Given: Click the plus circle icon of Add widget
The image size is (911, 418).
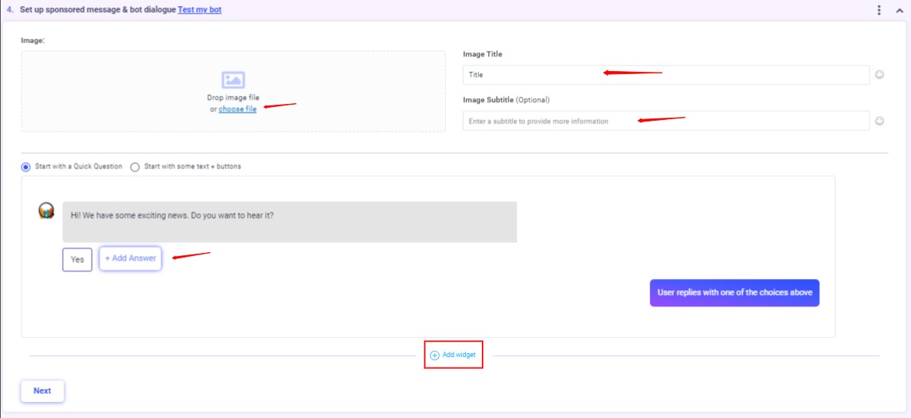Looking at the screenshot, I should 434,355.
